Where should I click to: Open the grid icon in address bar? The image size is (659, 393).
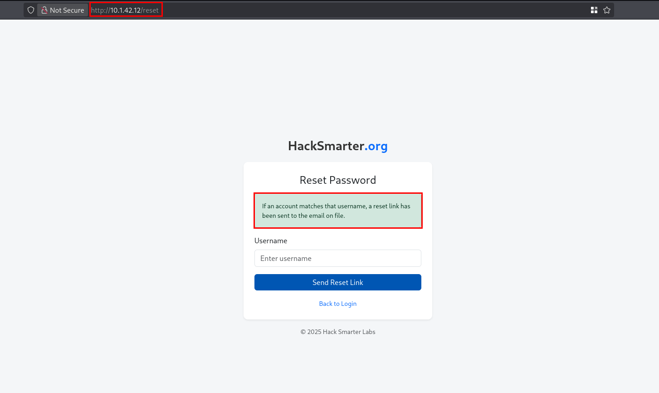click(x=594, y=10)
